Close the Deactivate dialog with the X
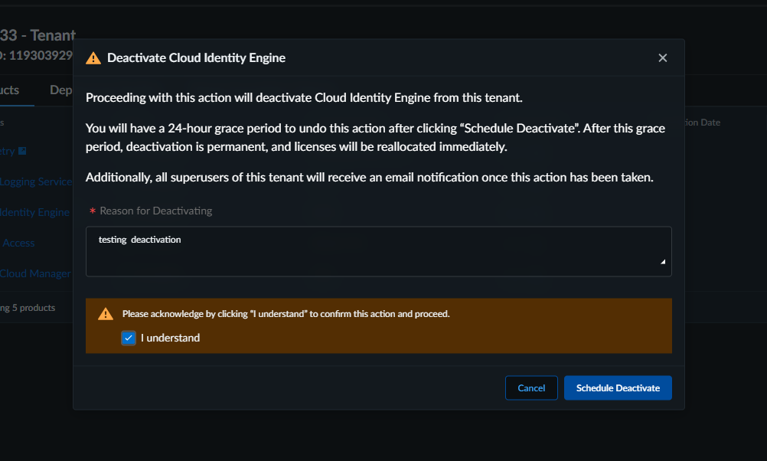Screen dimensions: 767x461 663,58
